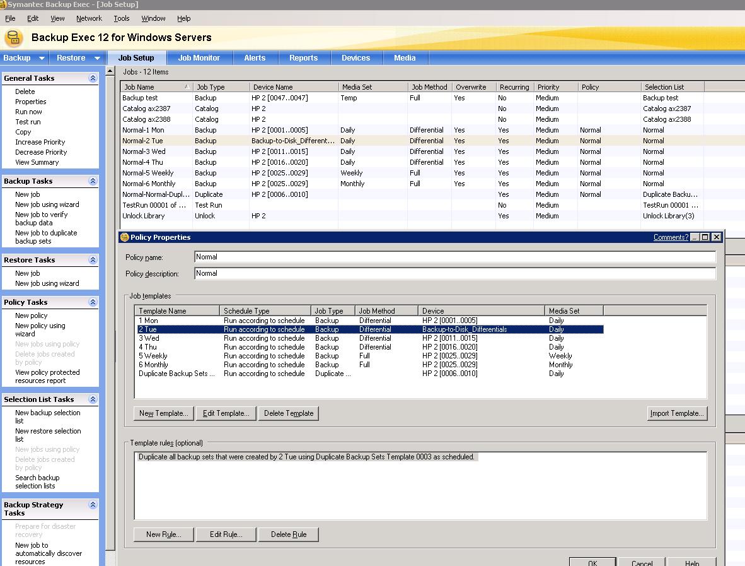The width and height of the screenshot is (745, 566).
Task: Open the View menu
Action: (x=57, y=18)
